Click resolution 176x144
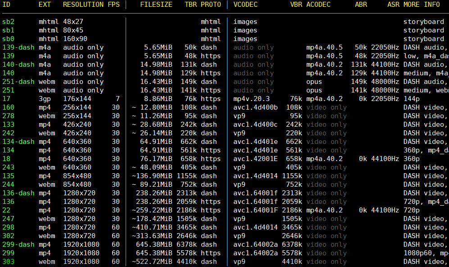The width and height of the screenshot is (449, 267). (77, 99)
